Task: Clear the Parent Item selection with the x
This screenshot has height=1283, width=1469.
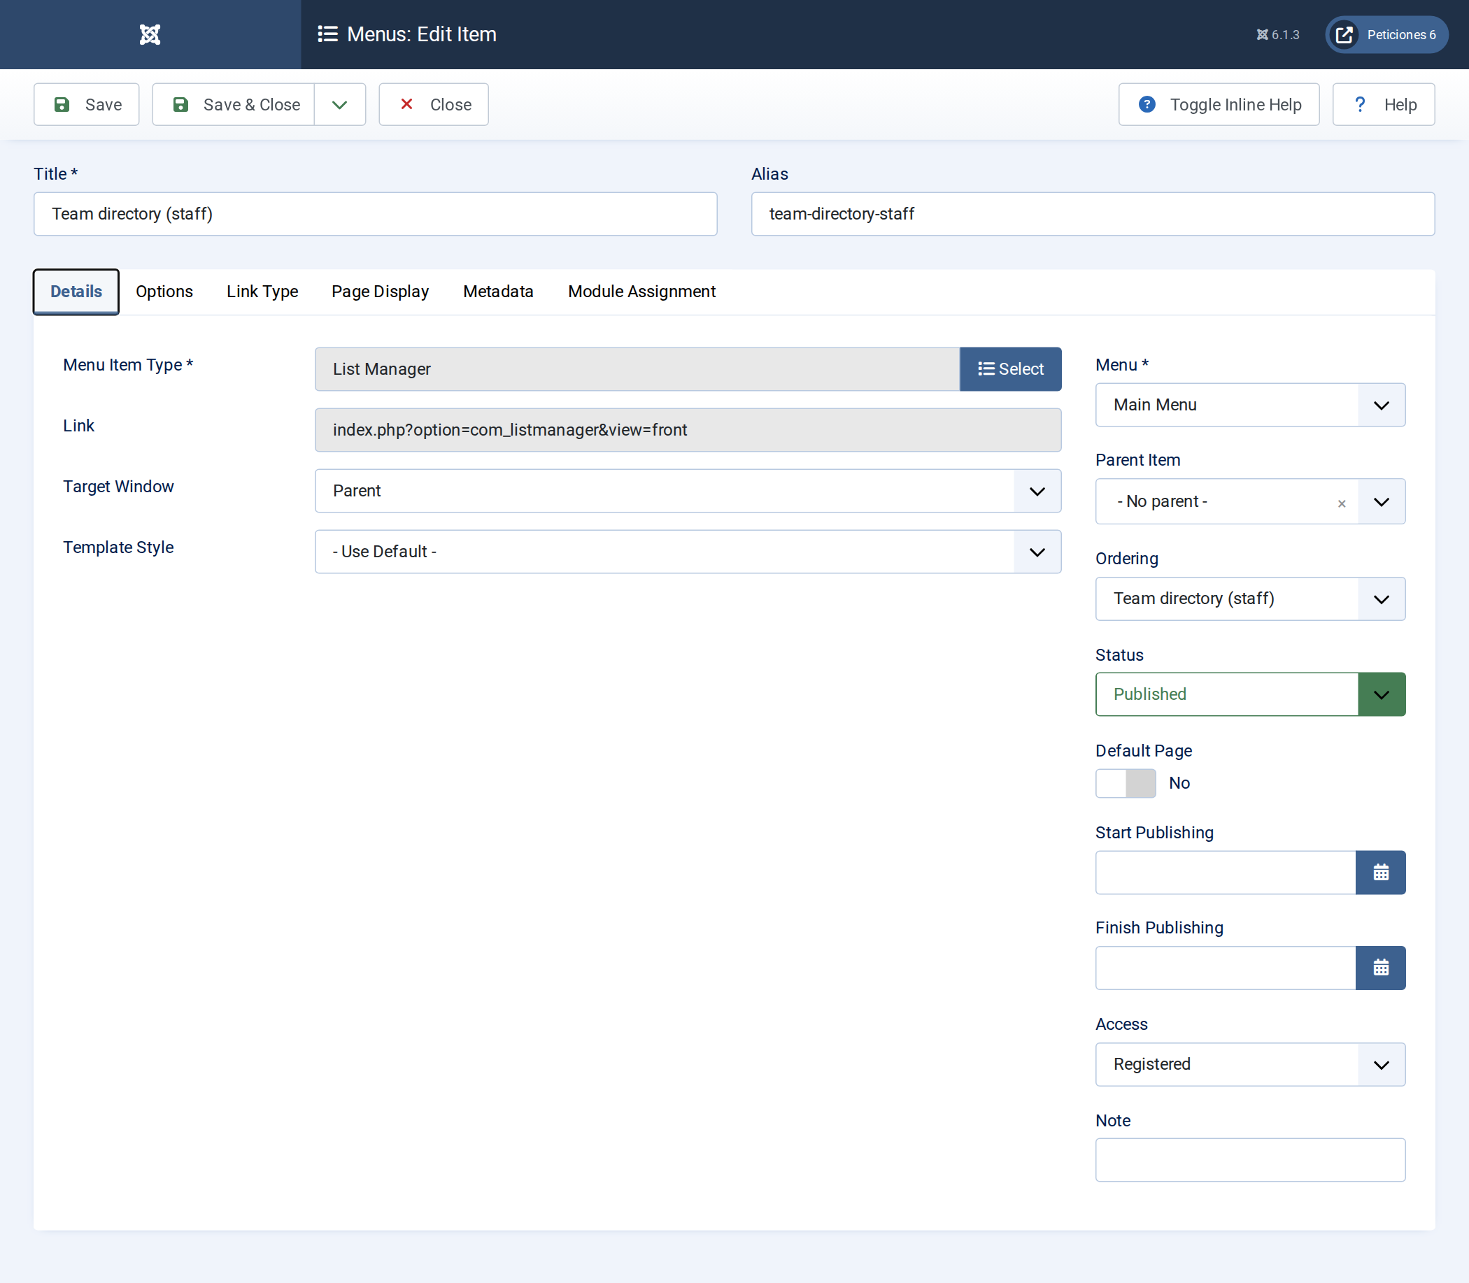Action: tap(1342, 503)
